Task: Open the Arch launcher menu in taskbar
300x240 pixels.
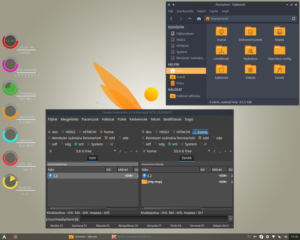Action: click(x=4, y=237)
